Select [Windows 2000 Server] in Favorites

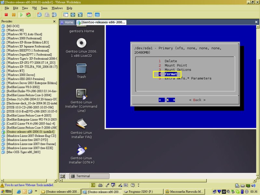click(x=20, y=75)
